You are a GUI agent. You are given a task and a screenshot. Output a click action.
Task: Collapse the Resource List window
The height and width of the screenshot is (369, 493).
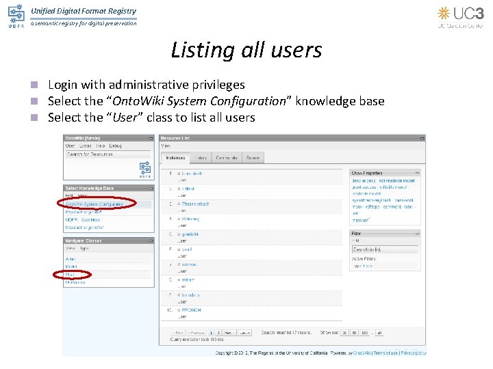[422, 138]
